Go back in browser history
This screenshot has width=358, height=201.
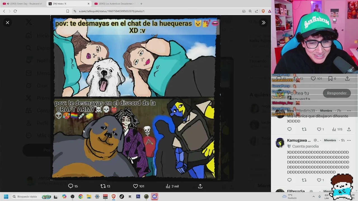tap(4, 11)
